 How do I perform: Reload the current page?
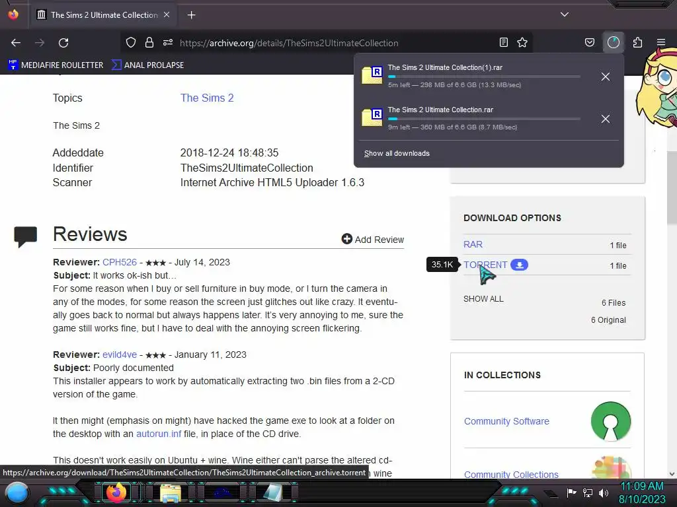[x=63, y=43]
